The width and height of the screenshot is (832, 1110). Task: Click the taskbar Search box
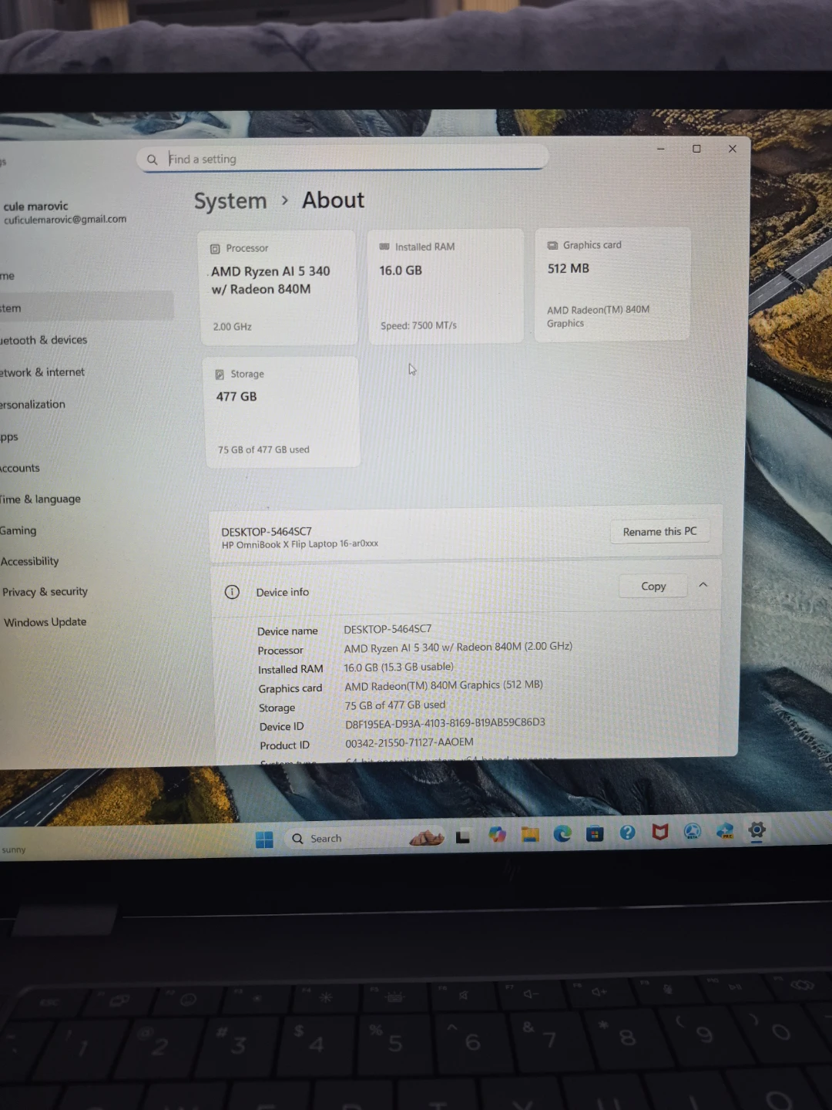[x=364, y=838]
